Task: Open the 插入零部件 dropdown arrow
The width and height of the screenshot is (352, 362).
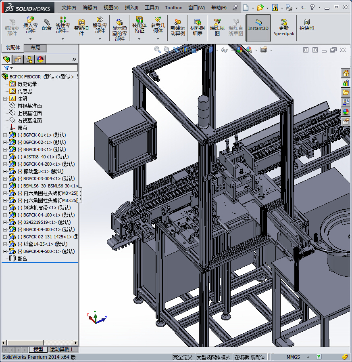Action: (x=31, y=39)
